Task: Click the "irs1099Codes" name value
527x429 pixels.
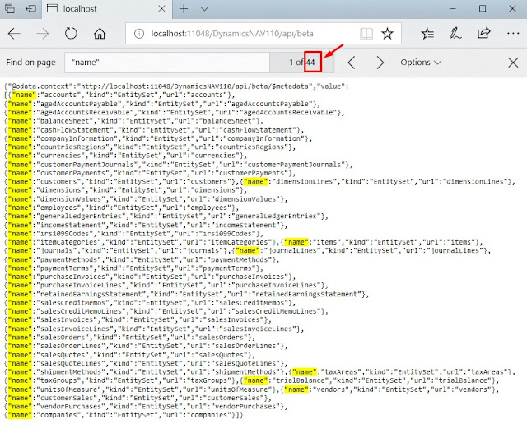Action: [69, 234]
